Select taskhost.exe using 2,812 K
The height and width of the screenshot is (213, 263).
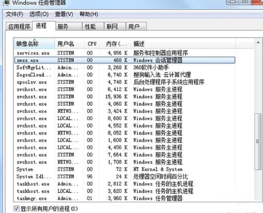[125, 184]
